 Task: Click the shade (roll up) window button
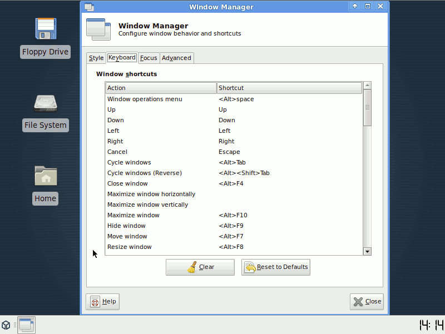(x=355, y=7)
